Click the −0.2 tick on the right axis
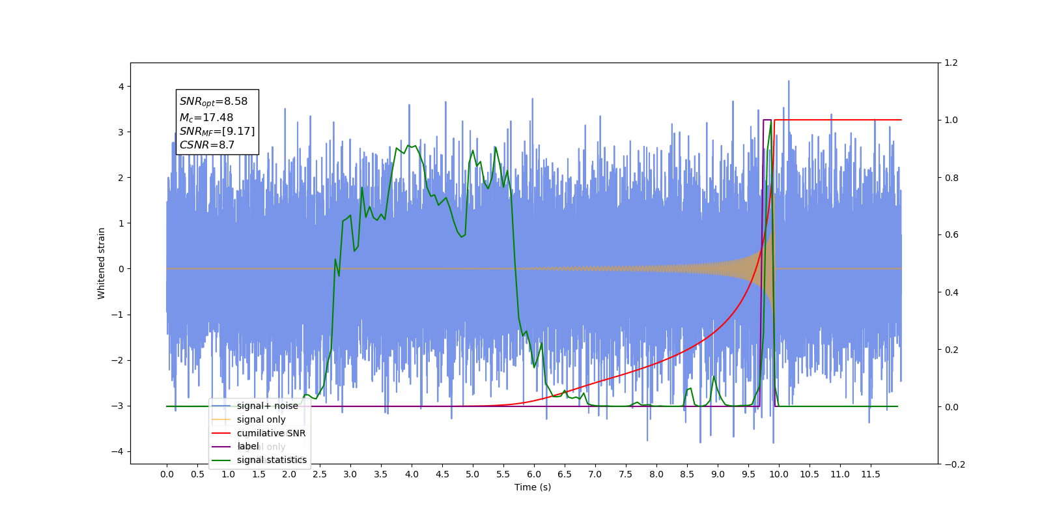 [x=955, y=464]
